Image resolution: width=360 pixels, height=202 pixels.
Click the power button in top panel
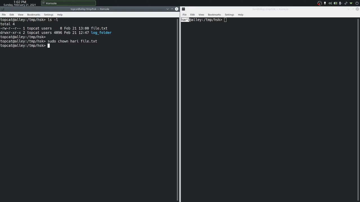coord(357,3)
